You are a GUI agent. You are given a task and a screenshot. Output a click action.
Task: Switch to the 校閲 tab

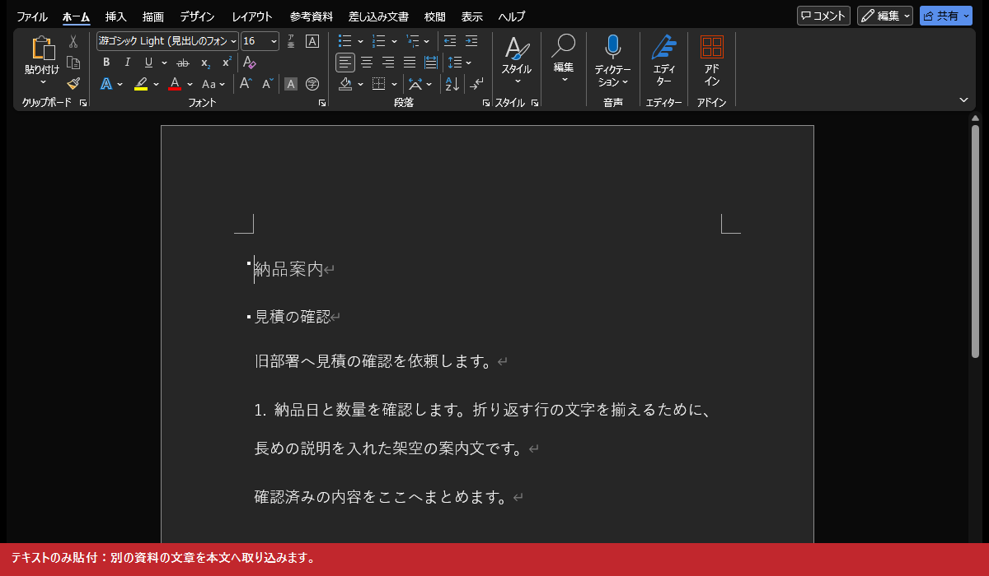(434, 16)
